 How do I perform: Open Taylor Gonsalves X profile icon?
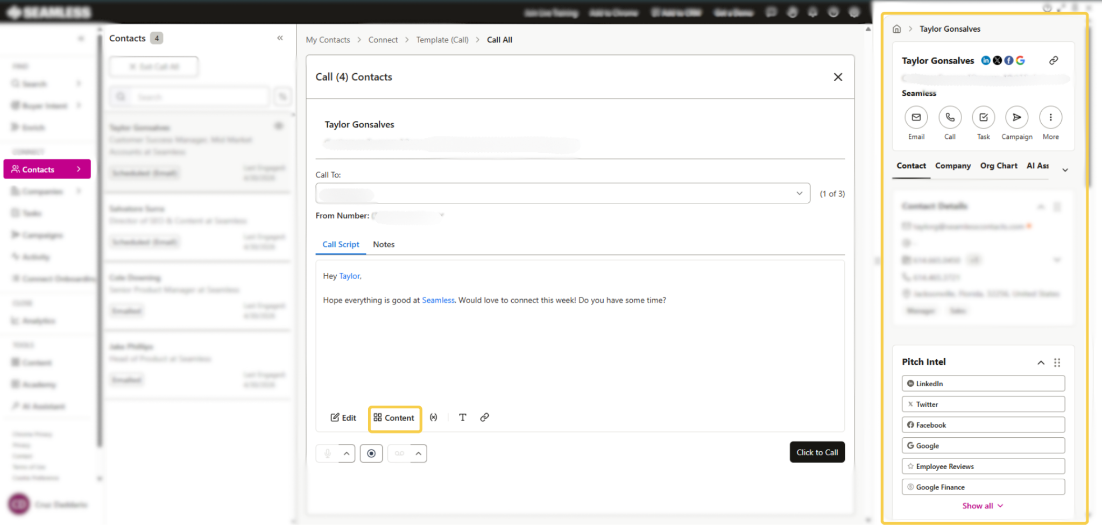click(x=997, y=60)
